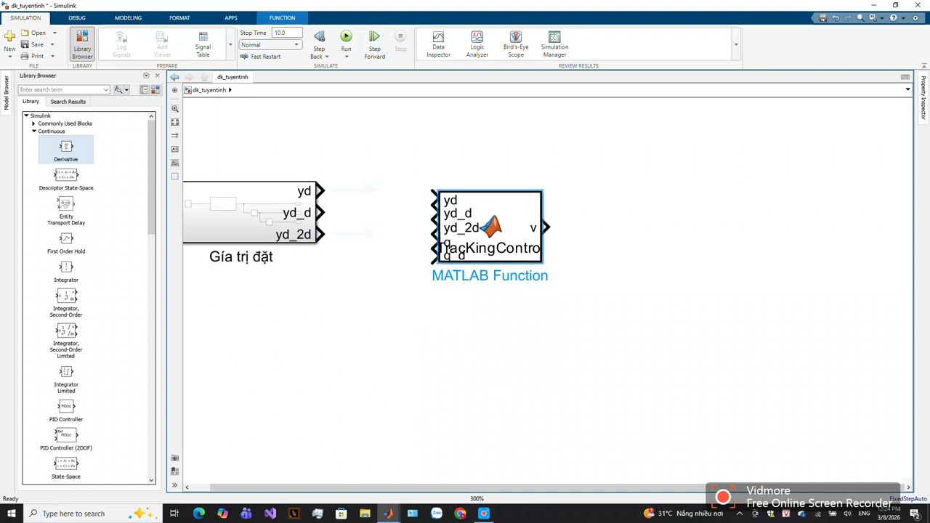Open the Save options dropdown arrow
Image resolution: width=930 pixels, height=523 pixels.
(52, 44)
